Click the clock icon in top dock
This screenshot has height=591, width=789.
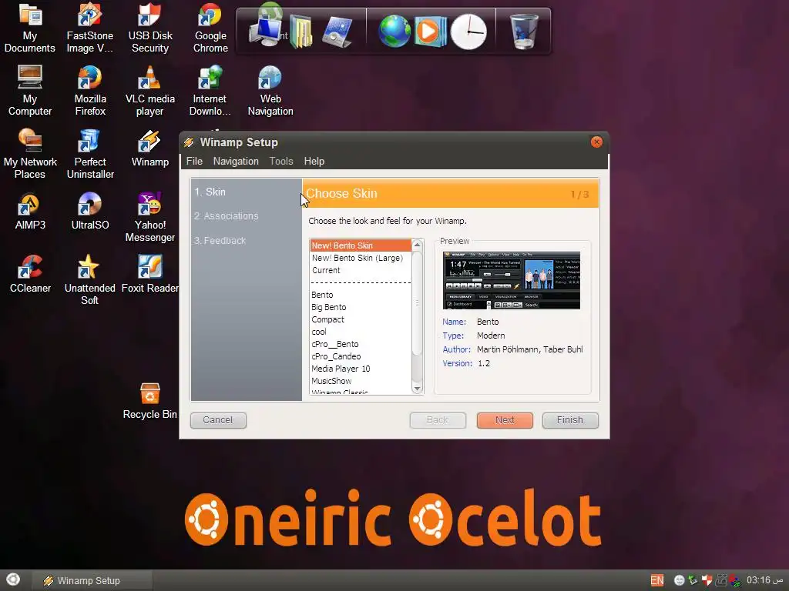[468, 32]
